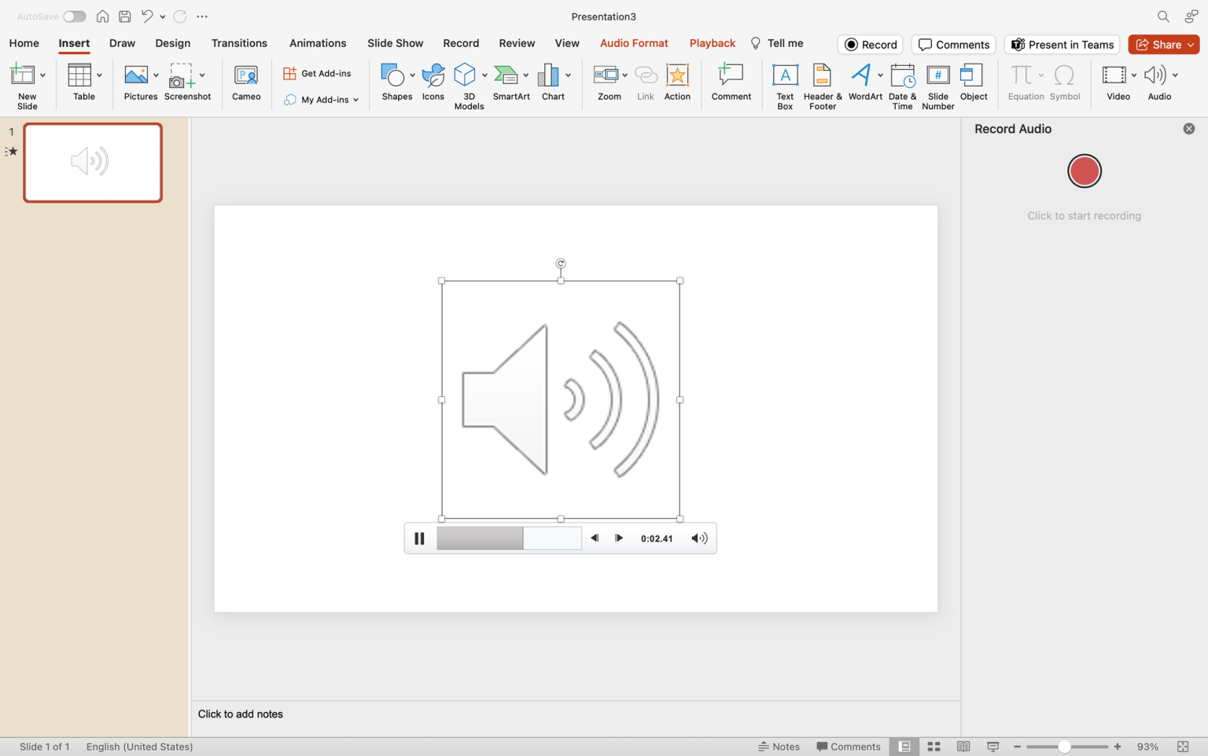Insert WordArt
Image resolution: width=1208 pixels, height=756 pixels.
tap(862, 82)
